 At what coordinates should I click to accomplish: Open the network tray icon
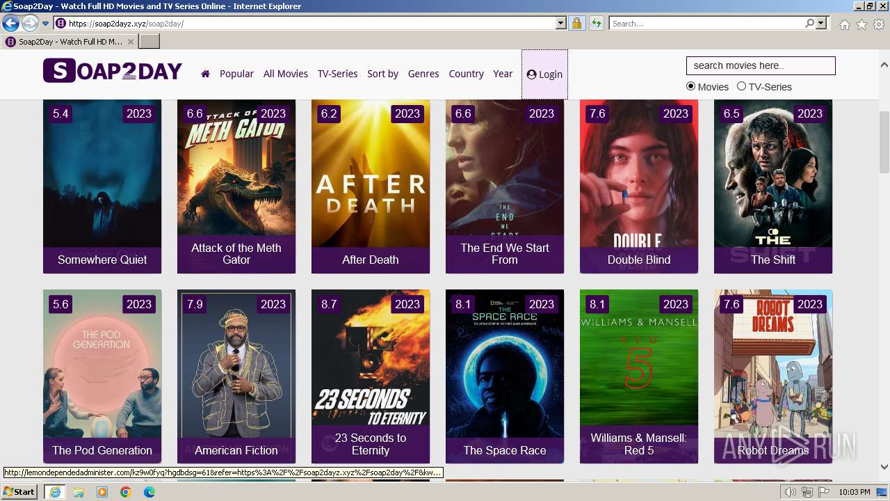click(807, 492)
